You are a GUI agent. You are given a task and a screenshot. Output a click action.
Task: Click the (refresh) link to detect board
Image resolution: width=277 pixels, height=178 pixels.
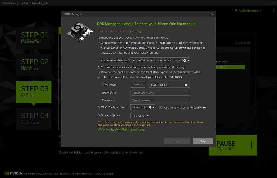(136, 31)
